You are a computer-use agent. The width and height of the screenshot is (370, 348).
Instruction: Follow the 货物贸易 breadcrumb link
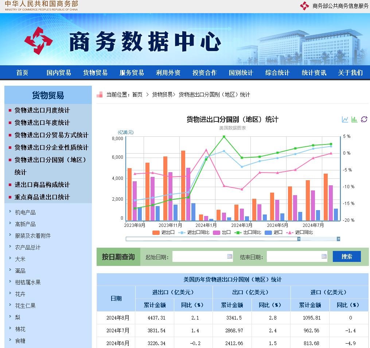click(x=162, y=95)
